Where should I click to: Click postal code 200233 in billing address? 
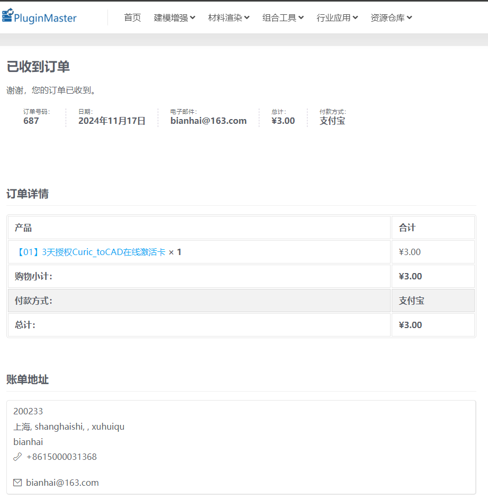[x=28, y=411]
